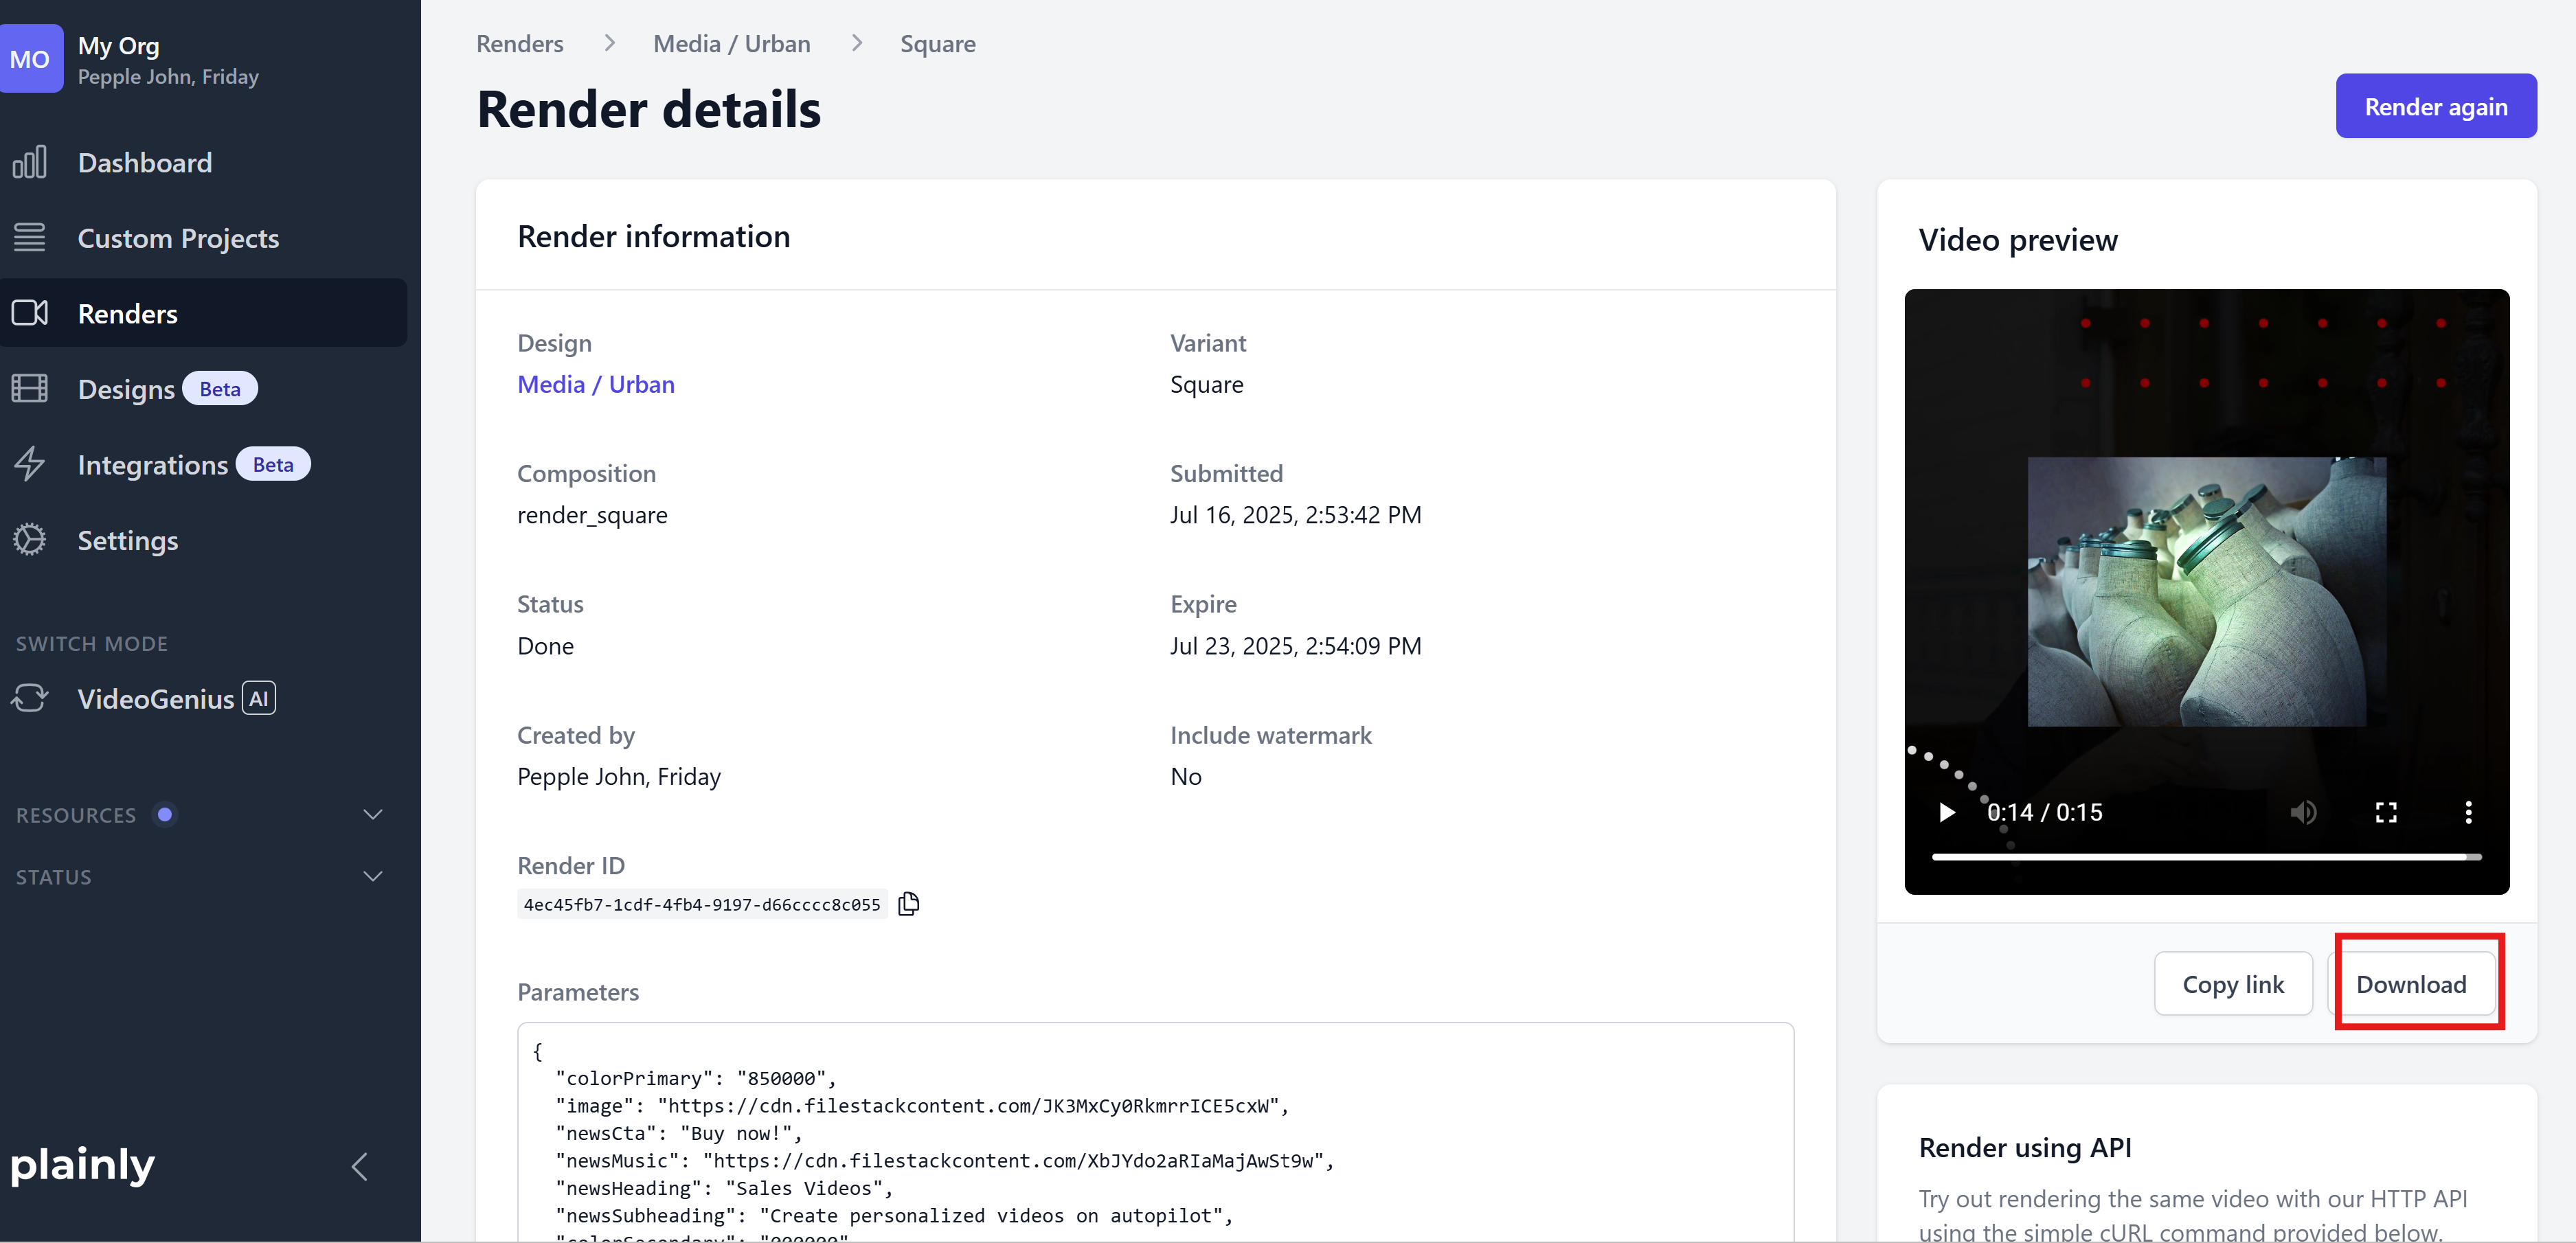The width and height of the screenshot is (2576, 1243).
Task: Open the video player's three-dot menu
Action: tap(2468, 812)
